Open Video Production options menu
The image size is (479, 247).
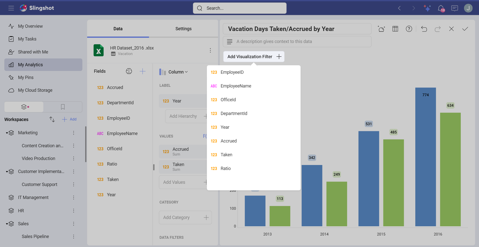point(74,158)
